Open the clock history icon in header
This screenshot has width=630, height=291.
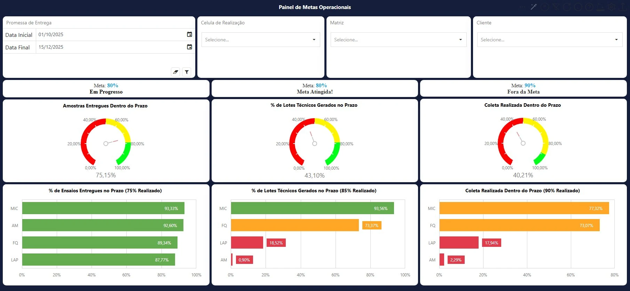pos(578,7)
